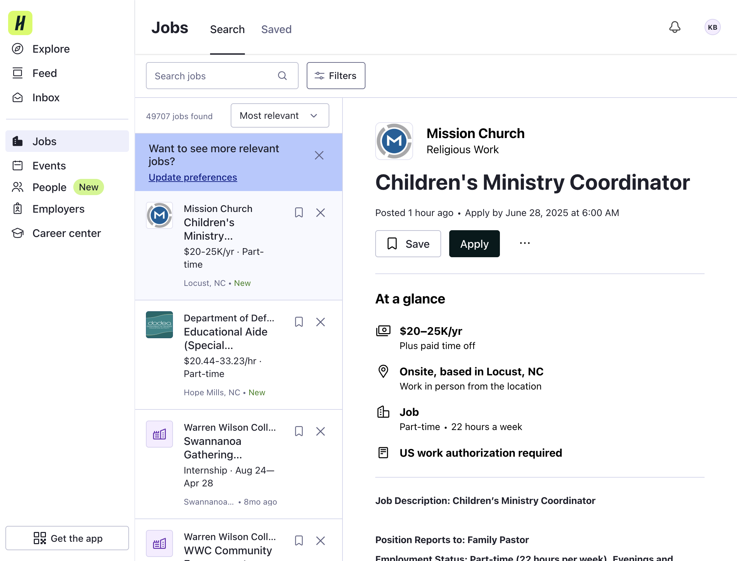Click Mission Church logo in job details
737x561 pixels.
(394, 141)
